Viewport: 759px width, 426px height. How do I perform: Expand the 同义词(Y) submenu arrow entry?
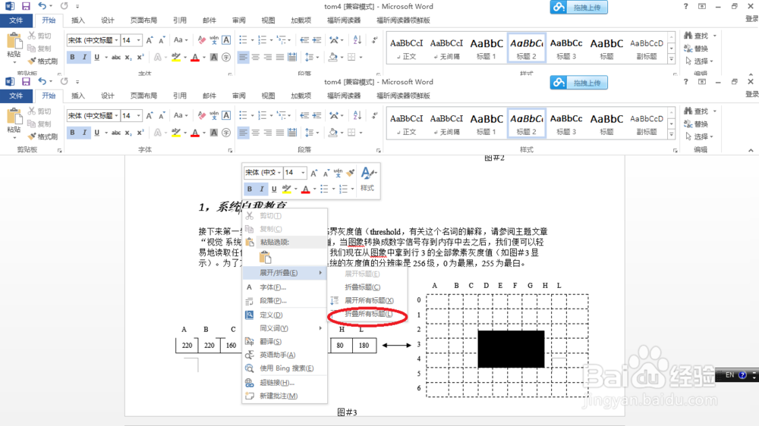(285, 328)
